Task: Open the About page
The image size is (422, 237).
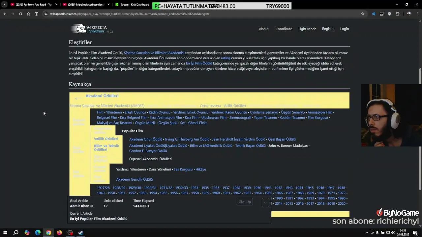Action: pyautogui.click(x=264, y=29)
